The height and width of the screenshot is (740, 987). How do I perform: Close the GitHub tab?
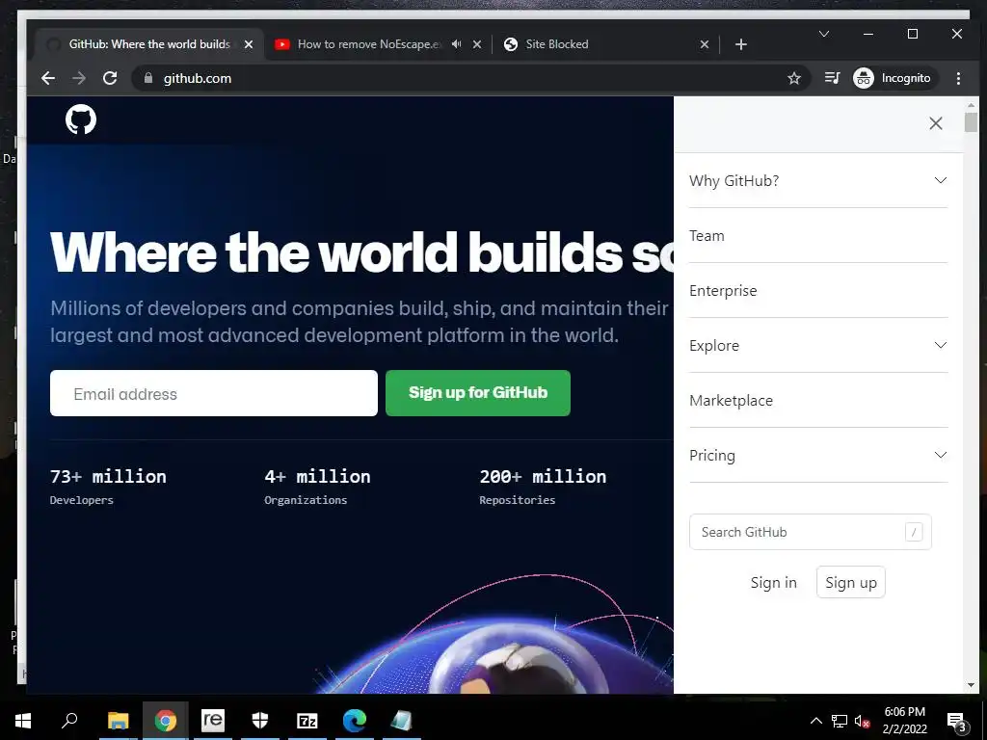point(249,44)
